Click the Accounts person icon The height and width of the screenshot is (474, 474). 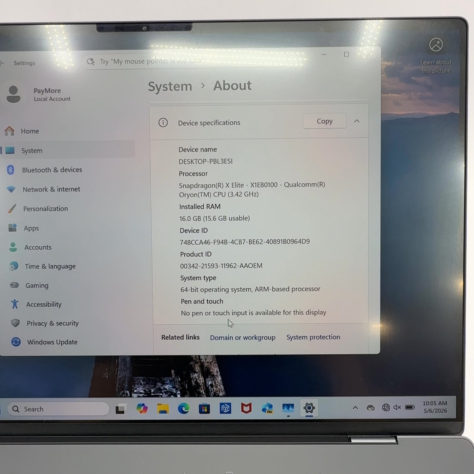13,247
